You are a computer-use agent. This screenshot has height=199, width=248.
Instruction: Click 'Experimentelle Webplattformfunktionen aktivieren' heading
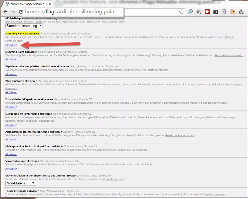pyautogui.click(x=37, y=67)
